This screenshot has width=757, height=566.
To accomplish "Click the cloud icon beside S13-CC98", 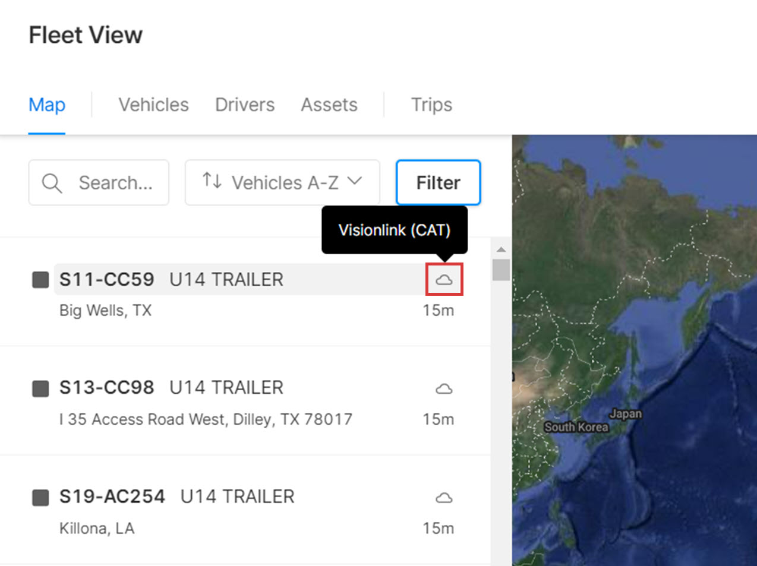I will point(444,388).
